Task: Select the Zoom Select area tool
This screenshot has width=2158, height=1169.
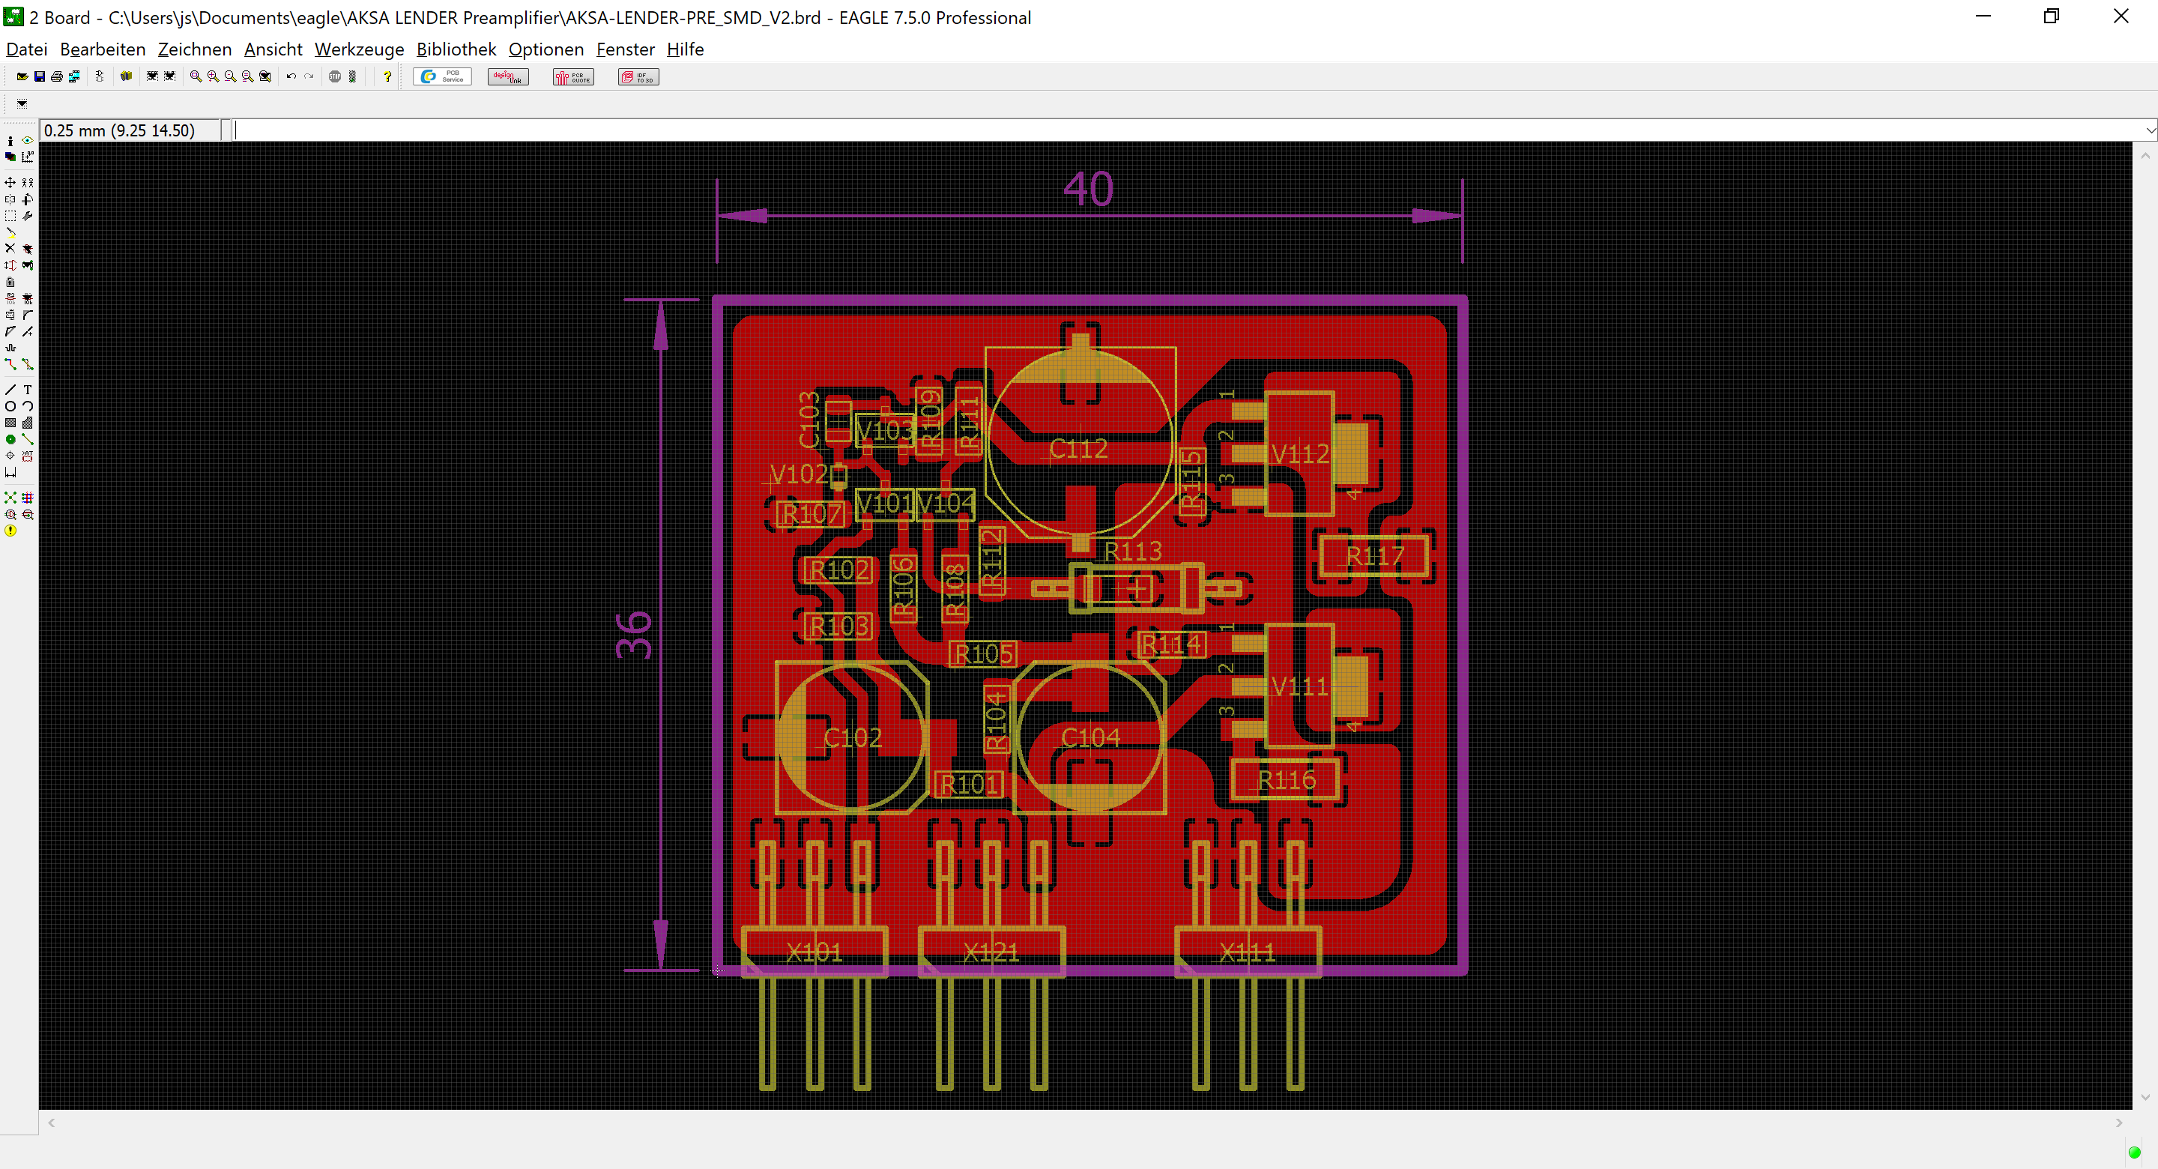Action: pos(265,76)
